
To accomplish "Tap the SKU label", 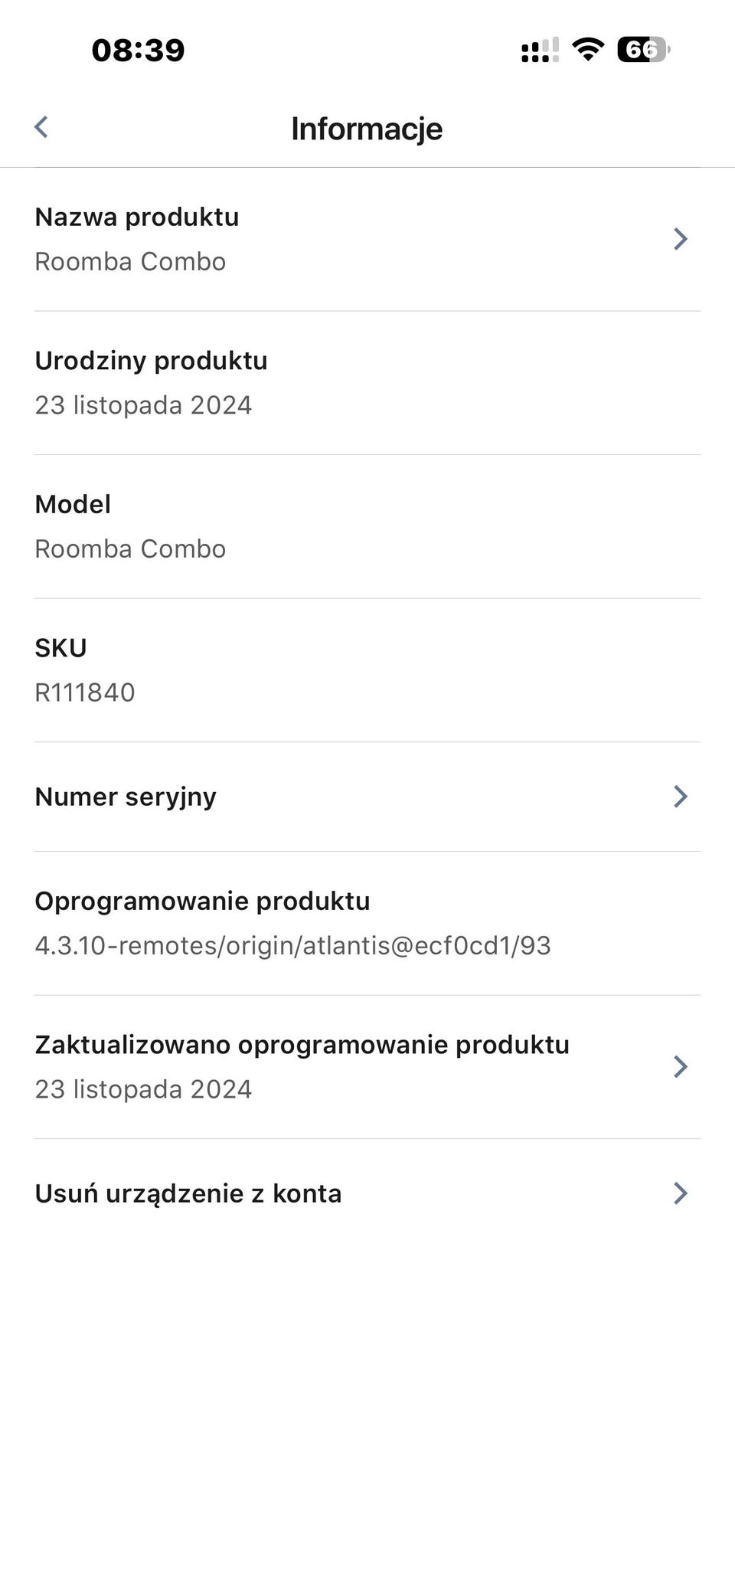I will pyautogui.click(x=60, y=648).
